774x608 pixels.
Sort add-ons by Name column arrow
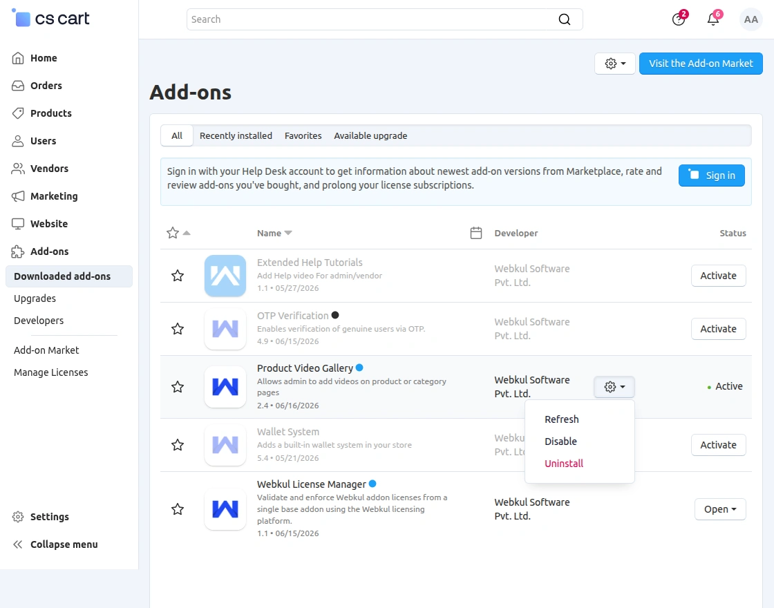(288, 233)
